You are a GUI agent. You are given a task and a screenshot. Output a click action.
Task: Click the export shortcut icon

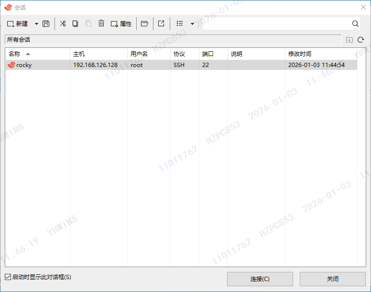pos(161,23)
